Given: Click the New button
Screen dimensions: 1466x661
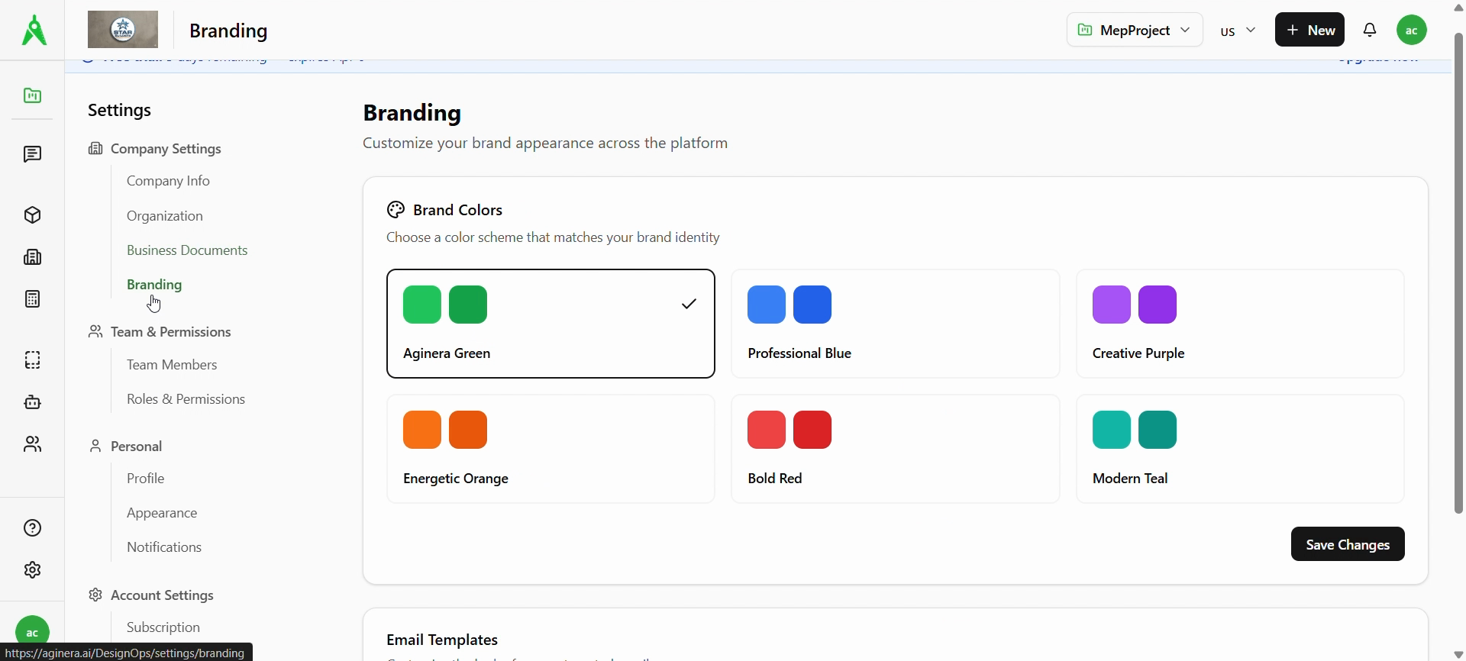Looking at the screenshot, I should point(1309,31).
